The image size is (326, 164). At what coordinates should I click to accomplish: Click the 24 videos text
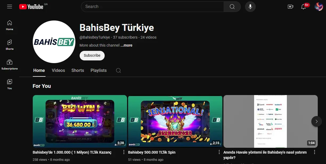coord(149,37)
